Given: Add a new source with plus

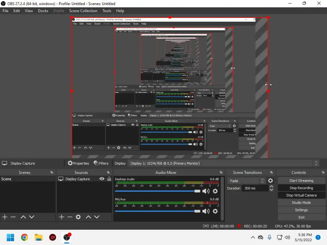Looking at the screenshot, I should 62,217.
